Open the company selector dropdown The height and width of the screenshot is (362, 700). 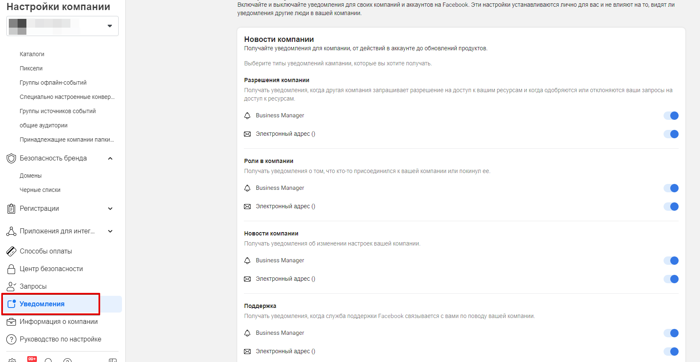[109, 26]
